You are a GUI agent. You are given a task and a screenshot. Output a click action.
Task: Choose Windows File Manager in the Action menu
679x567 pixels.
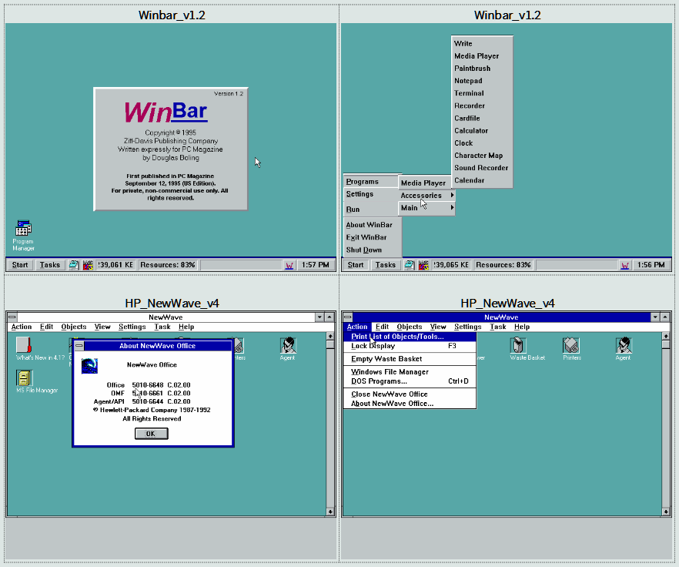click(x=410, y=372)
